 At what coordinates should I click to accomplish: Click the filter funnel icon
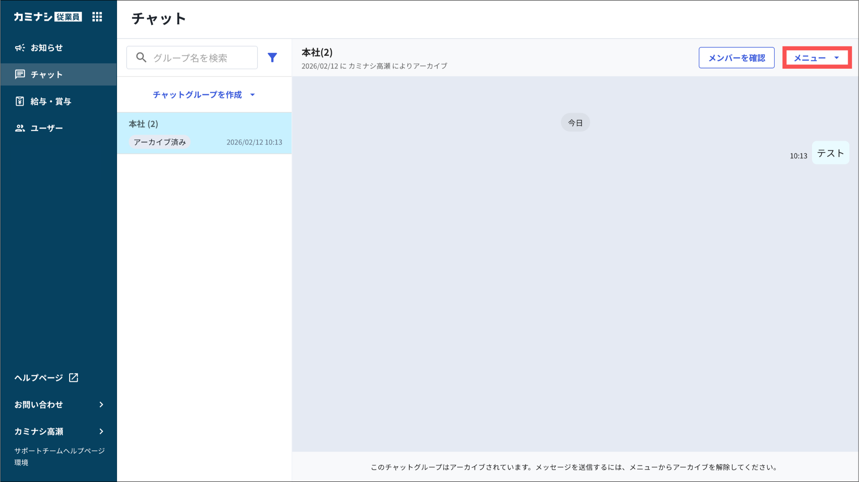tap(272, 57)
